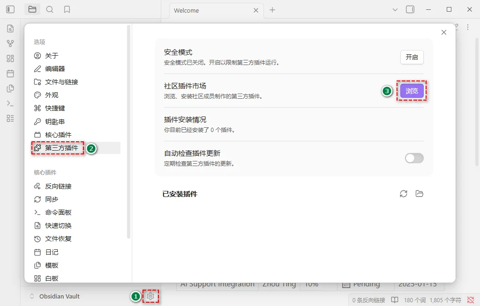Click the reload plugins icon
480x306 pixels.
[404, 194]
